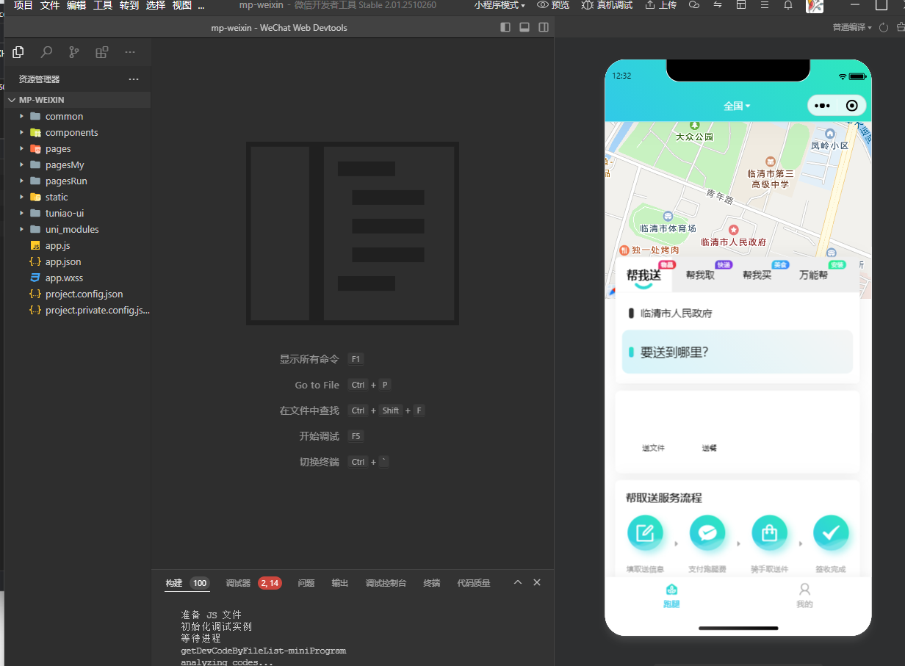Click the 预览 preview eye button
905x666 pixels.
click(553, 5)
